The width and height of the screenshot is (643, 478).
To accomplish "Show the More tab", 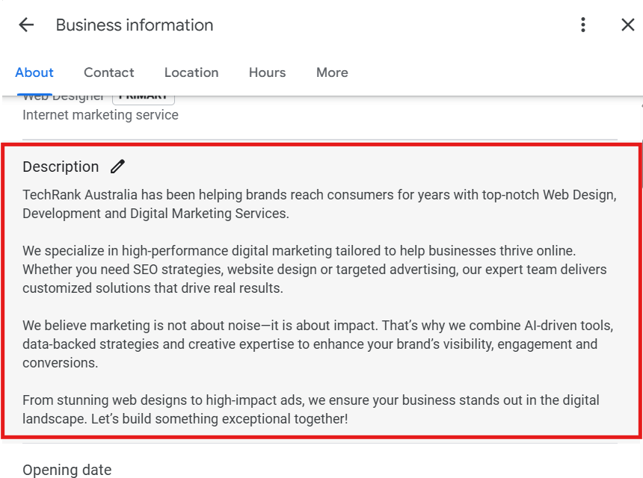I will 332,72.
